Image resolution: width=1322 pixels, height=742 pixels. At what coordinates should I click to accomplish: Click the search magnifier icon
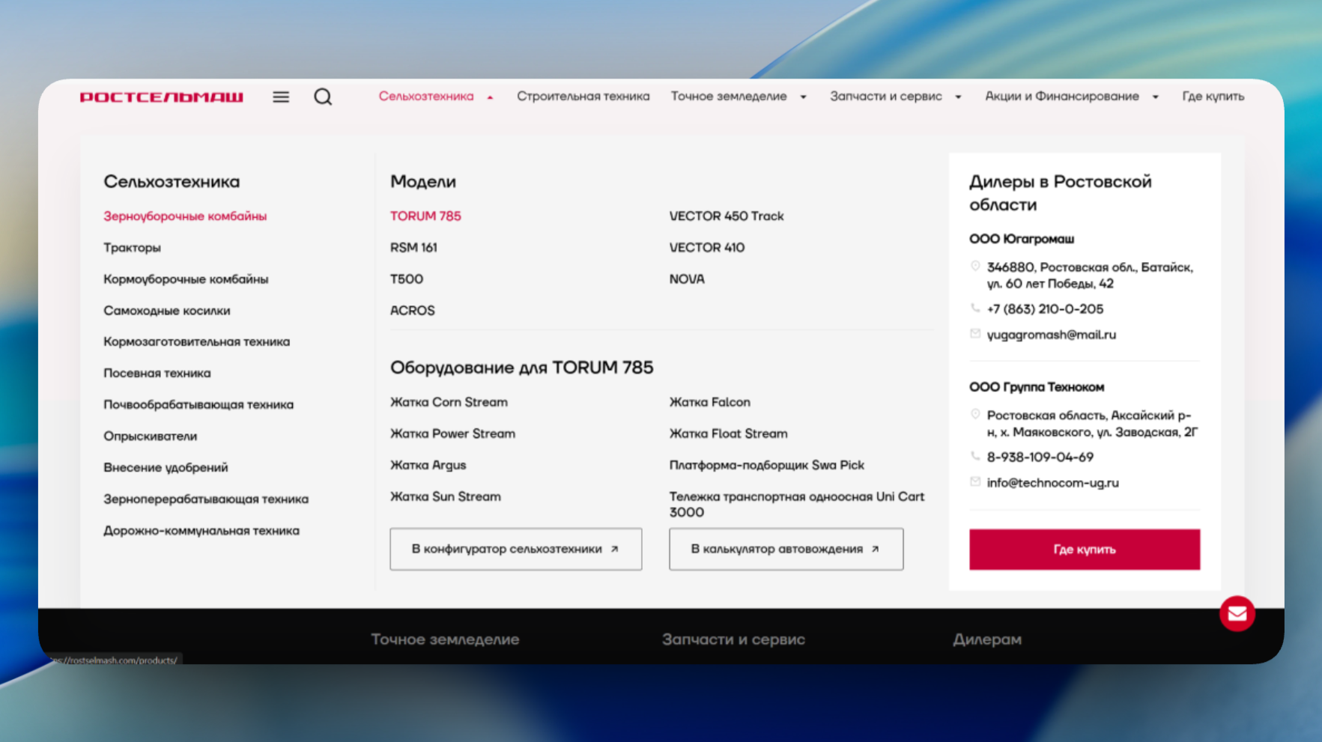pyautogui.click(x=323, y=97)
